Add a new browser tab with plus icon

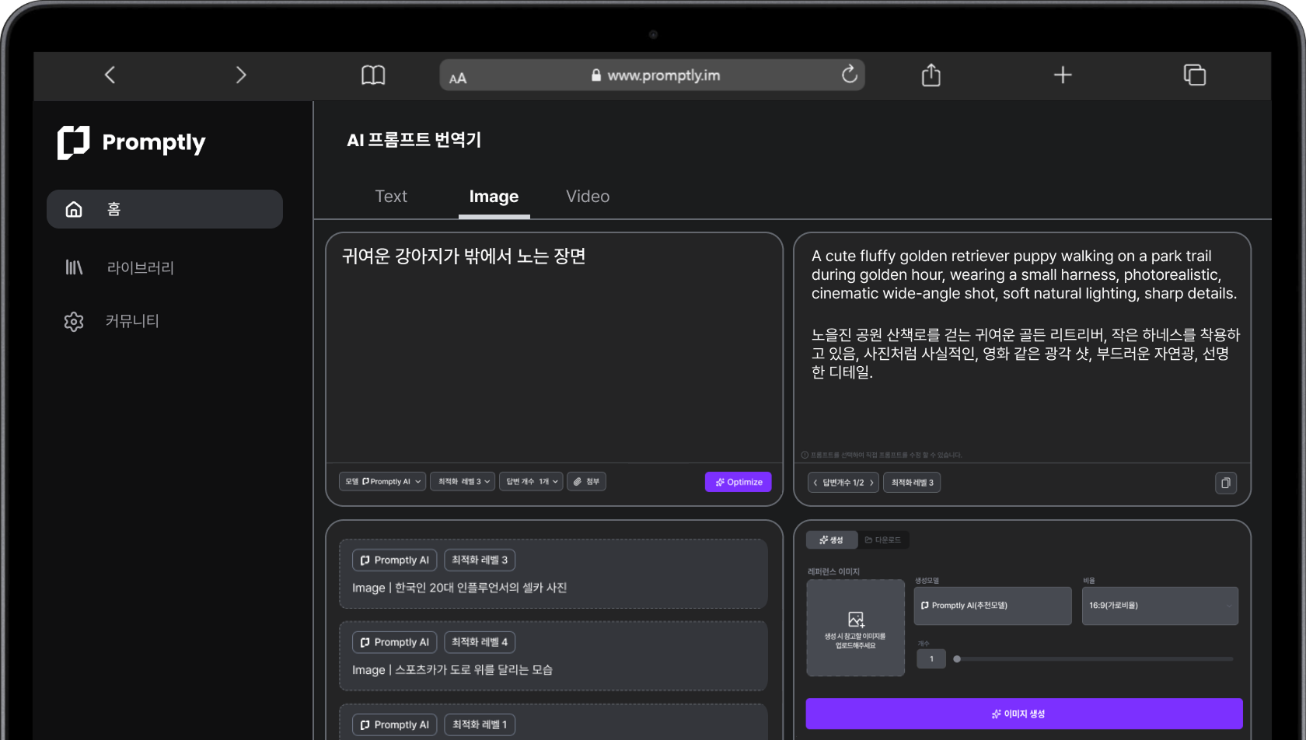(1063, 75)
